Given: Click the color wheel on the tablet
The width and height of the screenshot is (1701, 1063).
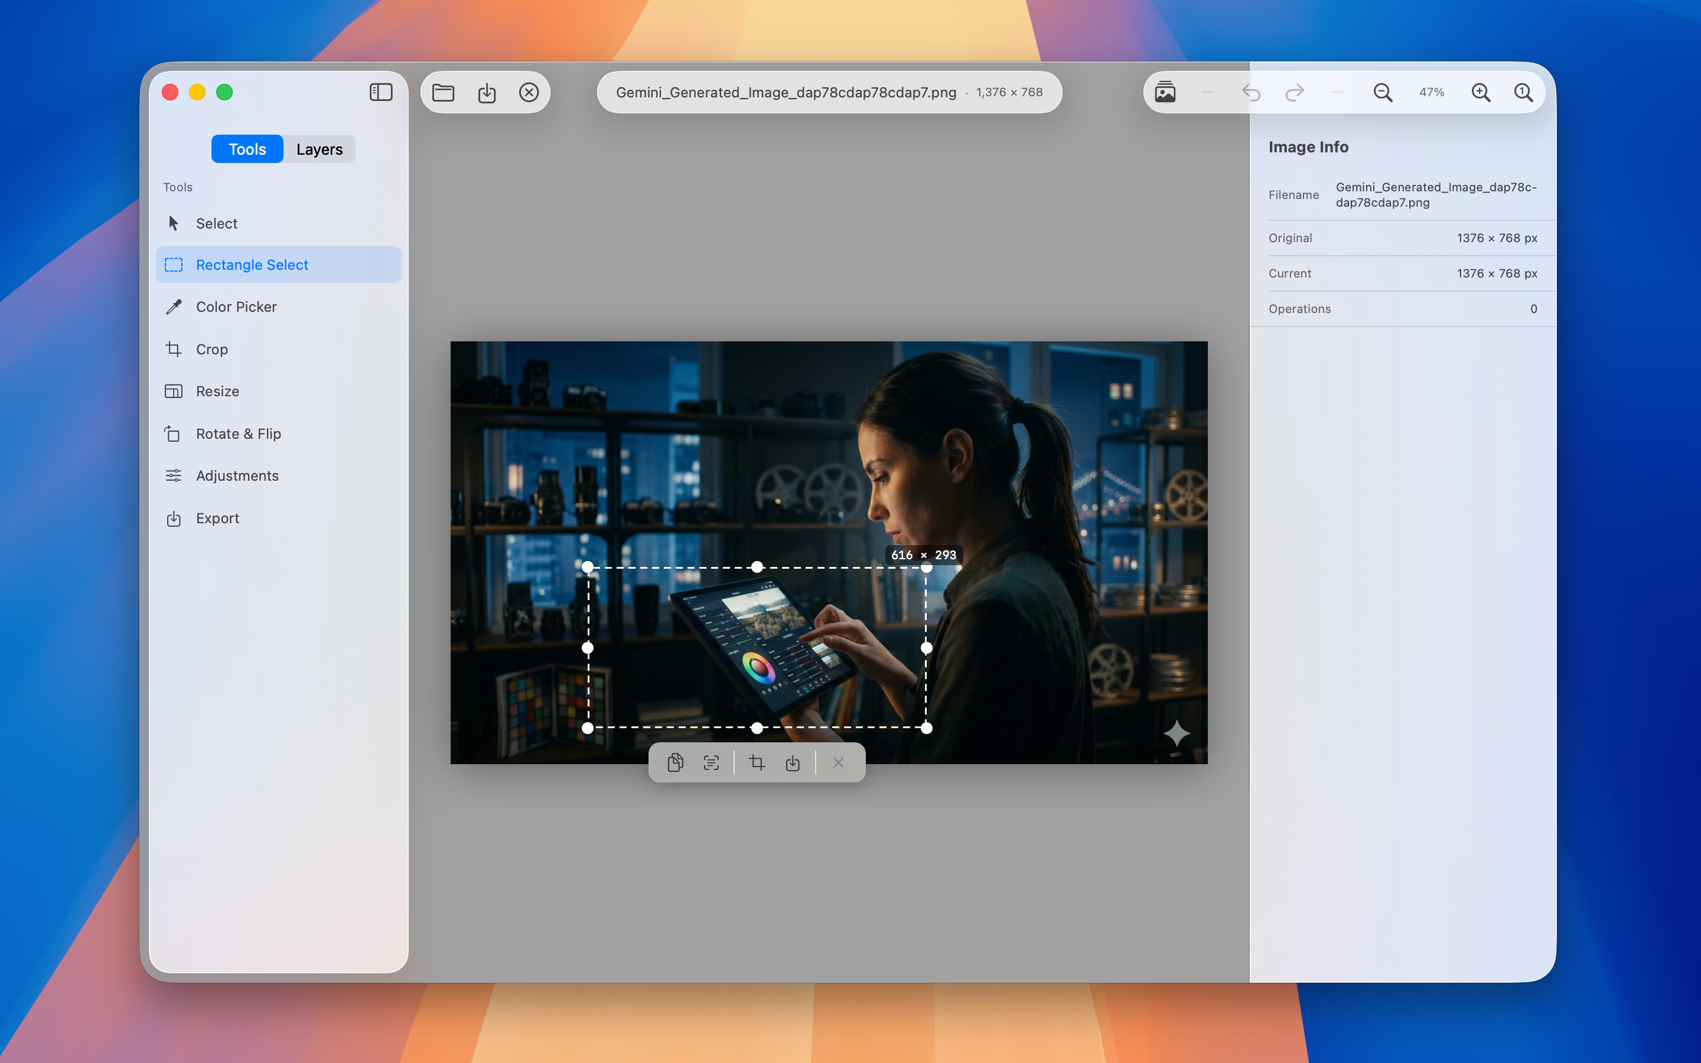Looking at the screenshot, I should tap(758, 667).
